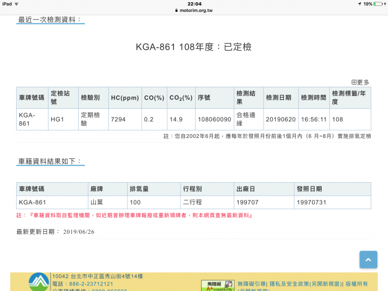Image resolution: width=388 pixels, height=291 pixels.
Task: Click the HC(ppm) column header
Action: click(125, 98)
